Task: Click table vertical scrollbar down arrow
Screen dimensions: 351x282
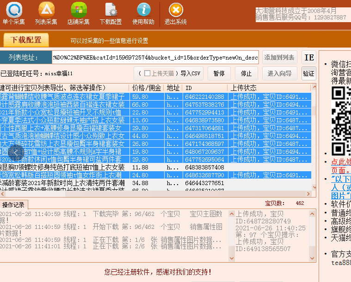Action: (x=314, y=187)
